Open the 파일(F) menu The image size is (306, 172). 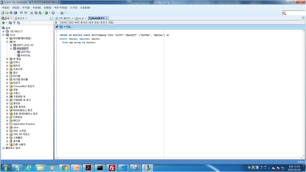pyautogui.click(x=5, y=8)
